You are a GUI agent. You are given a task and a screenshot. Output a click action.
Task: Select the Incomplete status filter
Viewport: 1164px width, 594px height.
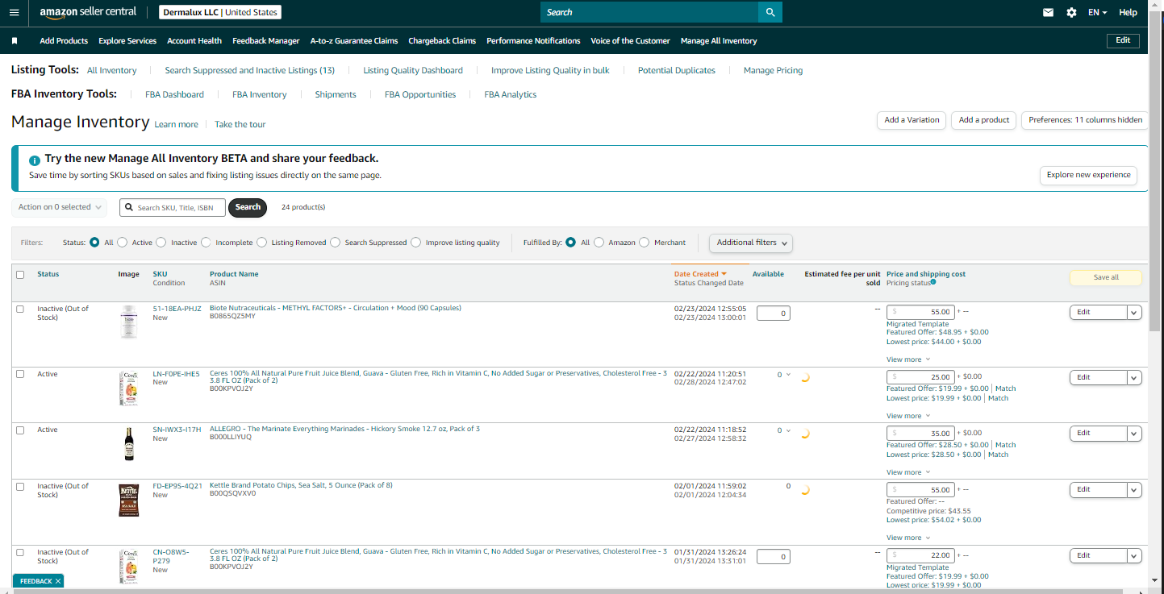click(x=207, y=242)
